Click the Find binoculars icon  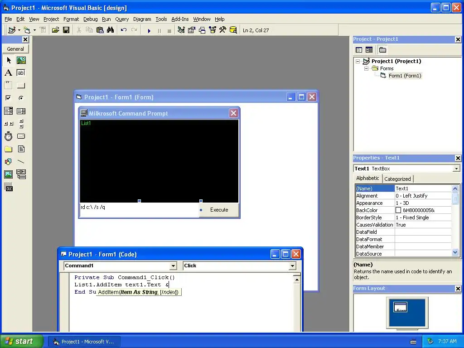[111, 30]
